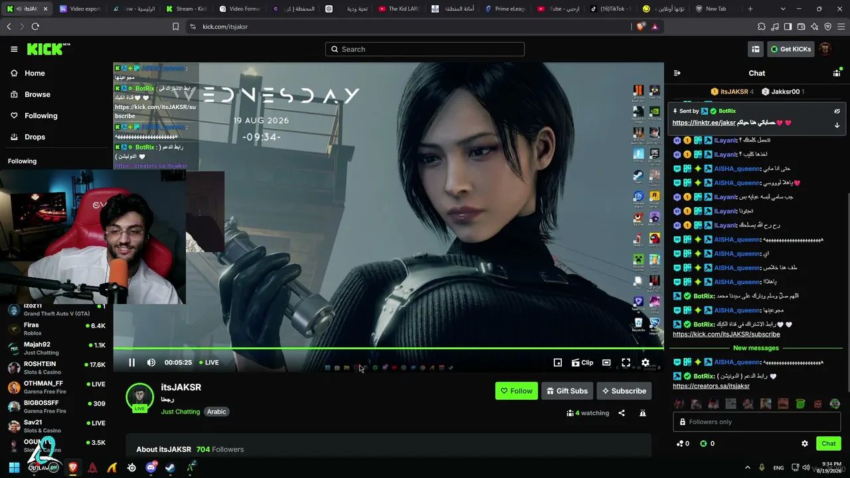850x478 pixels.
Task: Enable mini player mode
Action: [x=558, y=362]
